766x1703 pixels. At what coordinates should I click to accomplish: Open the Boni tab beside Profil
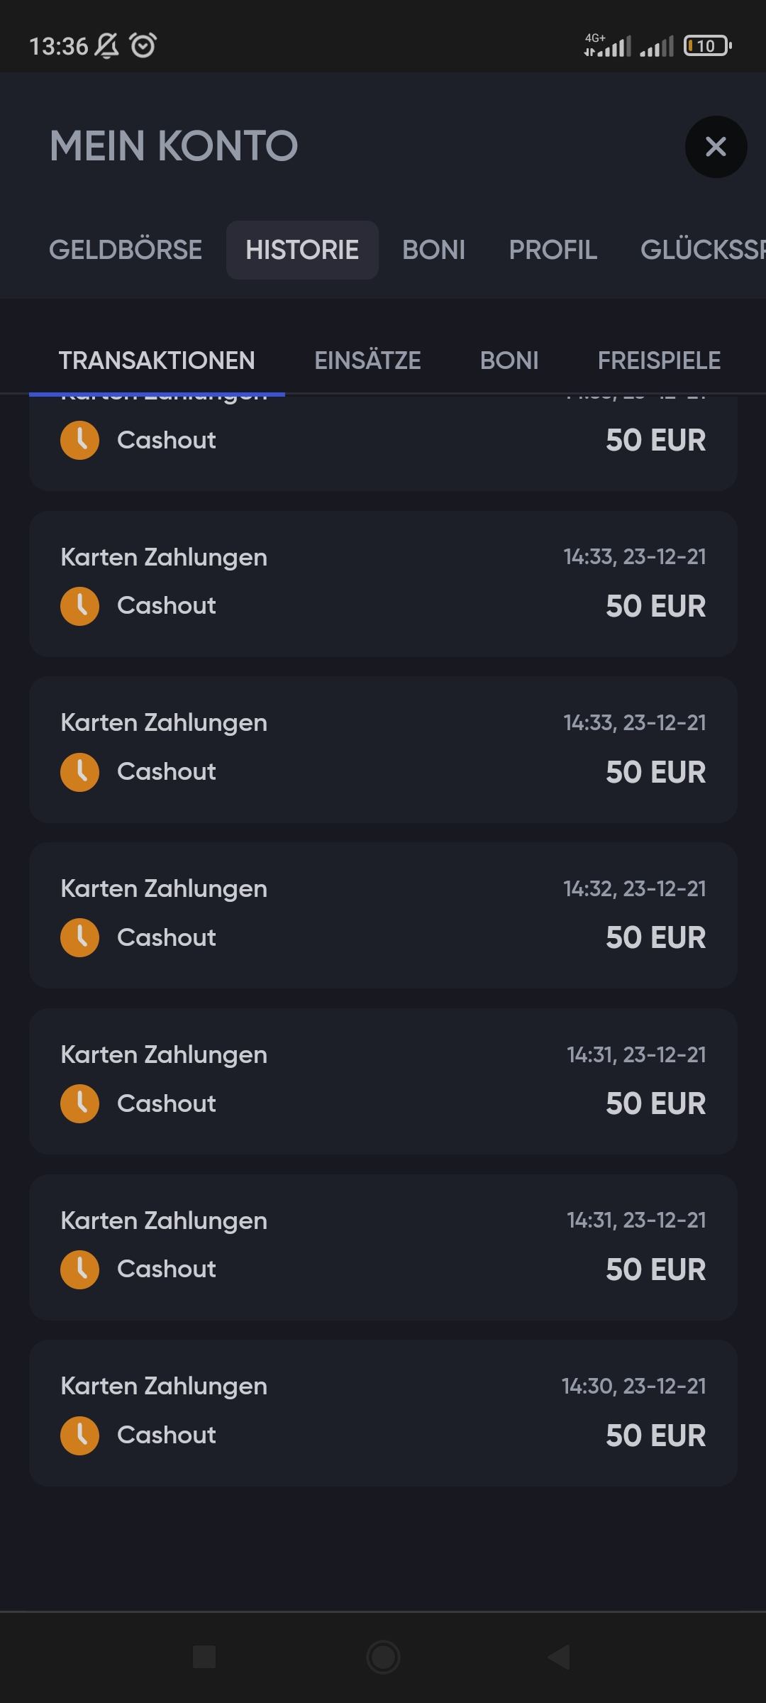(x=433, y=250)
